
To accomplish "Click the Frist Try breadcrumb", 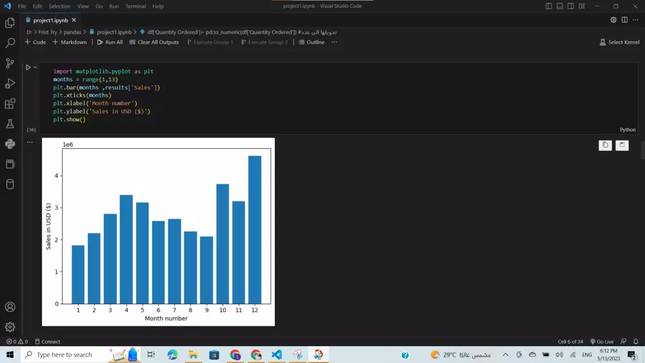I will [48, 32].
